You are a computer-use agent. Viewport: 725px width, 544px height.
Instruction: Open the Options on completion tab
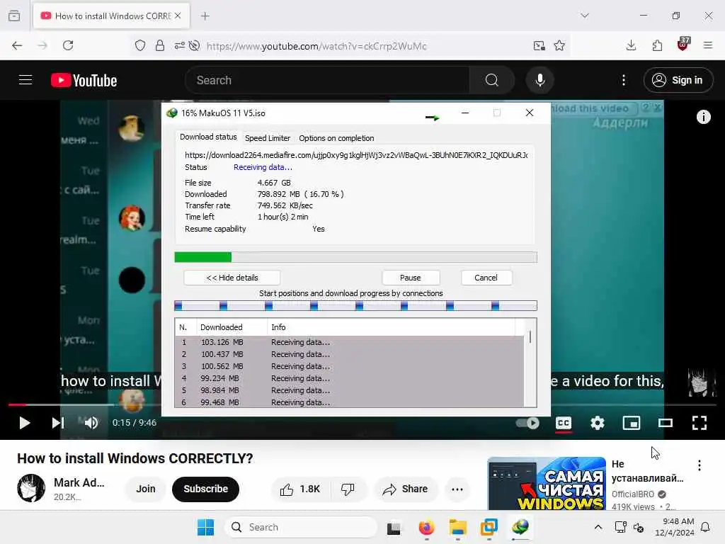[x=336, y=138]
